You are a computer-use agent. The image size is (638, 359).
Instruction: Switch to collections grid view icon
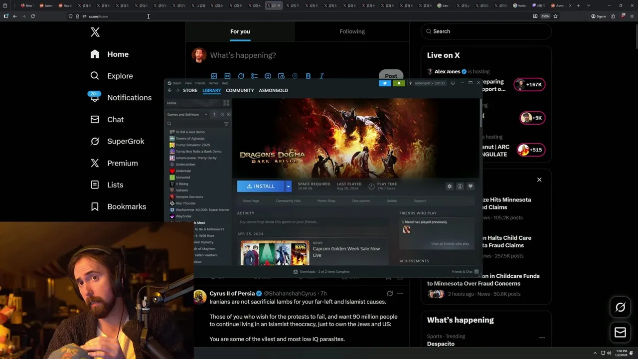pyautogui.click(x=226, y=103)
